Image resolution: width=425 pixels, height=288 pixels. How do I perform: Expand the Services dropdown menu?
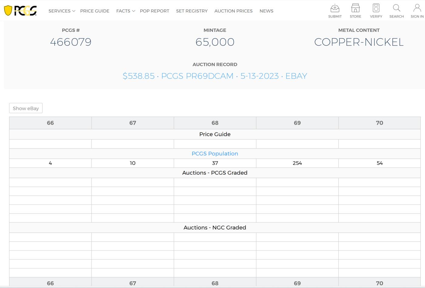pyautogui.click(x=62, y=11)
